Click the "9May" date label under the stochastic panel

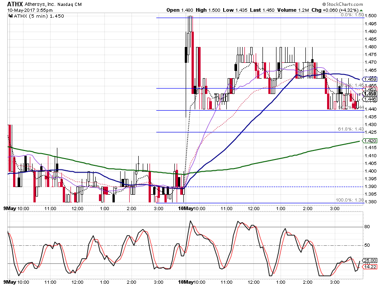pyautogui.click(x=9, y=282)
